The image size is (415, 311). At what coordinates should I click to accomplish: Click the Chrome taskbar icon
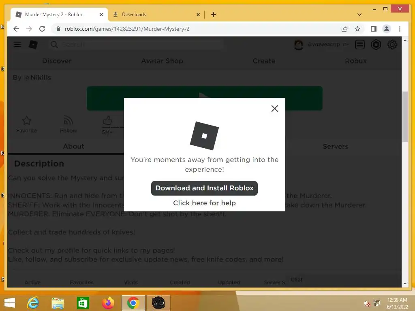[133, 303]
